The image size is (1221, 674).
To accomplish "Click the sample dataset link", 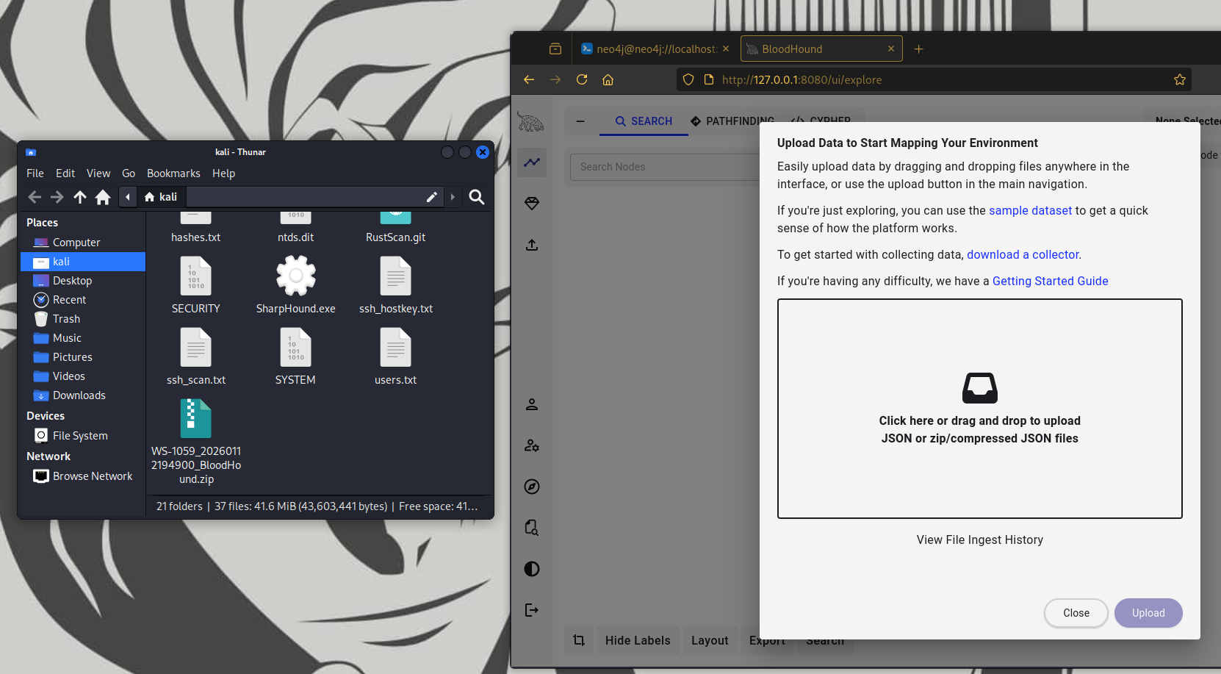I will (1030, 210).
